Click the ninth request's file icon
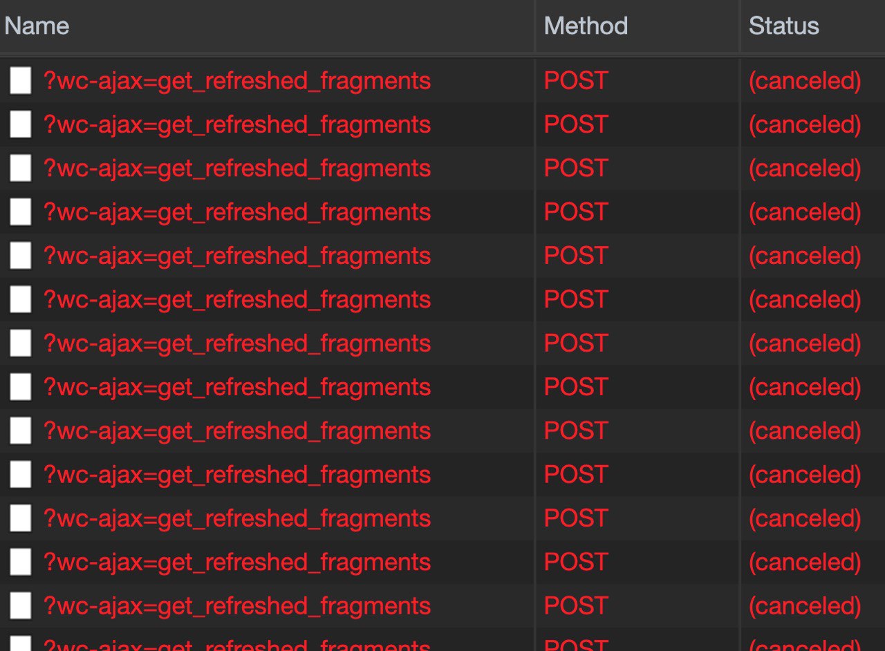The image size is (885, 651). coord(21,431)
